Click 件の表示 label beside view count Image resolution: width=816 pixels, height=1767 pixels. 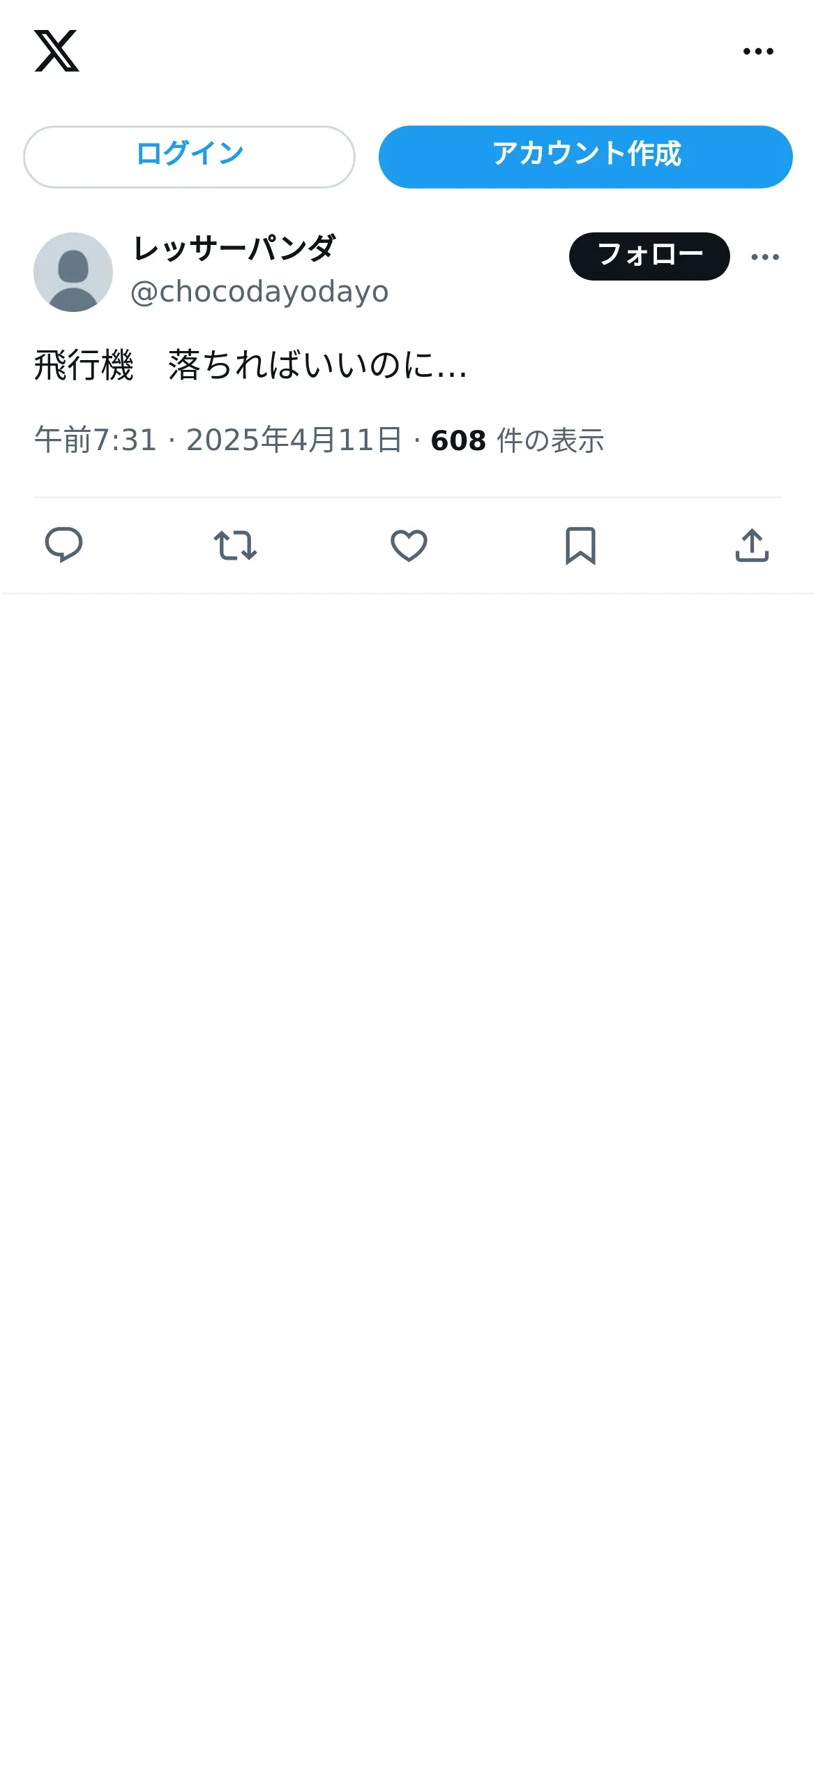[550, 440]
